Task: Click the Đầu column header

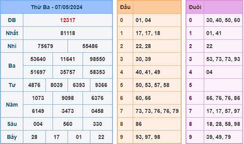Action: click(x=125, y=7)
